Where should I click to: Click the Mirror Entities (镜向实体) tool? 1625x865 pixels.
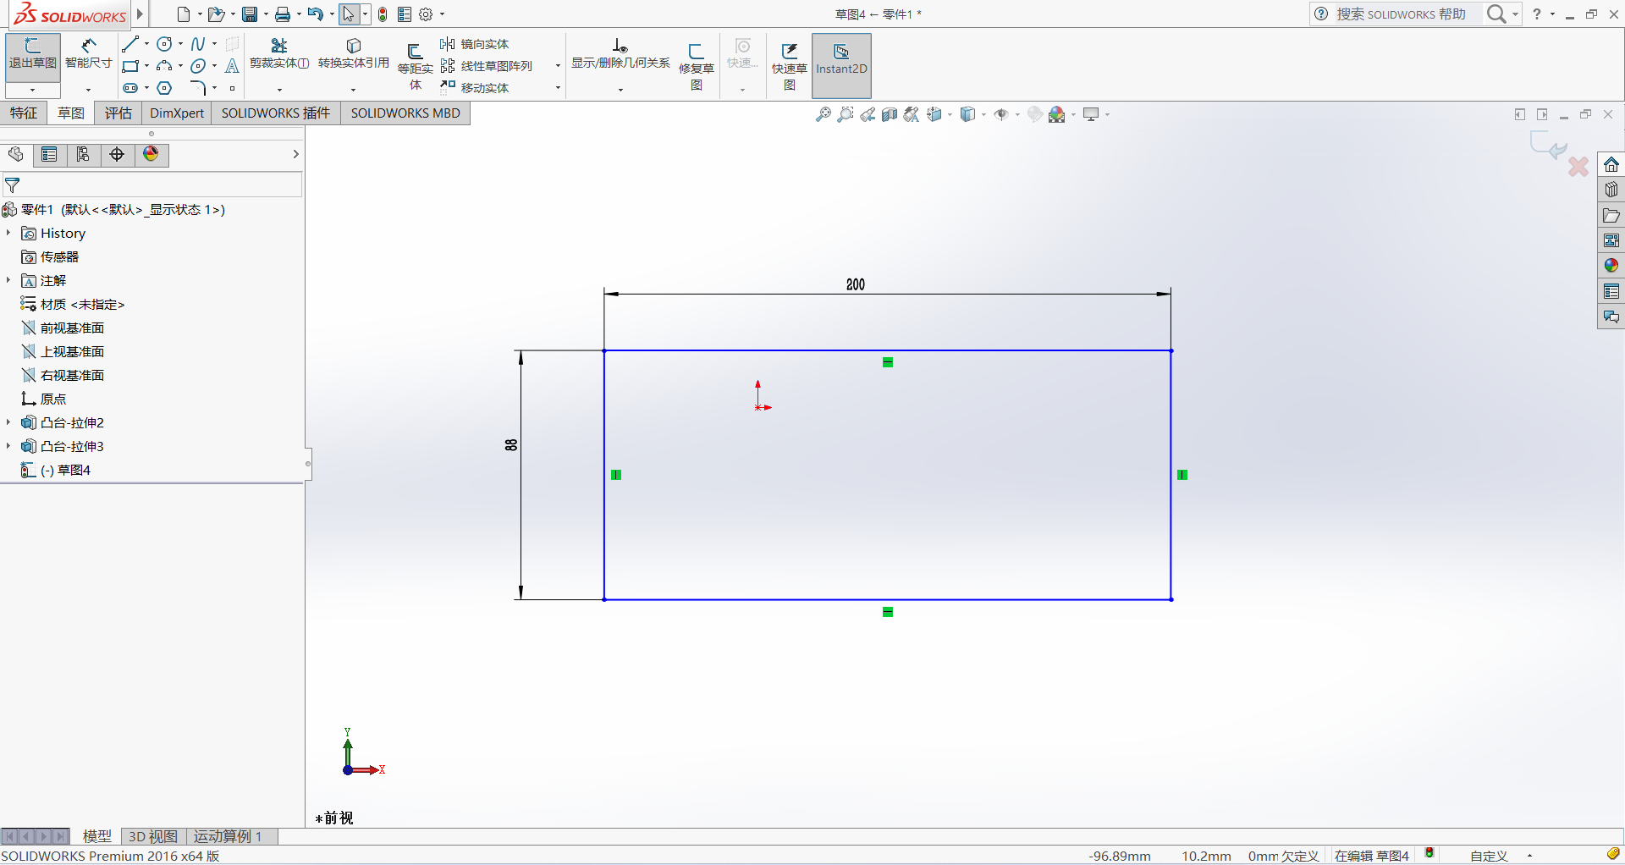point(475,44)
